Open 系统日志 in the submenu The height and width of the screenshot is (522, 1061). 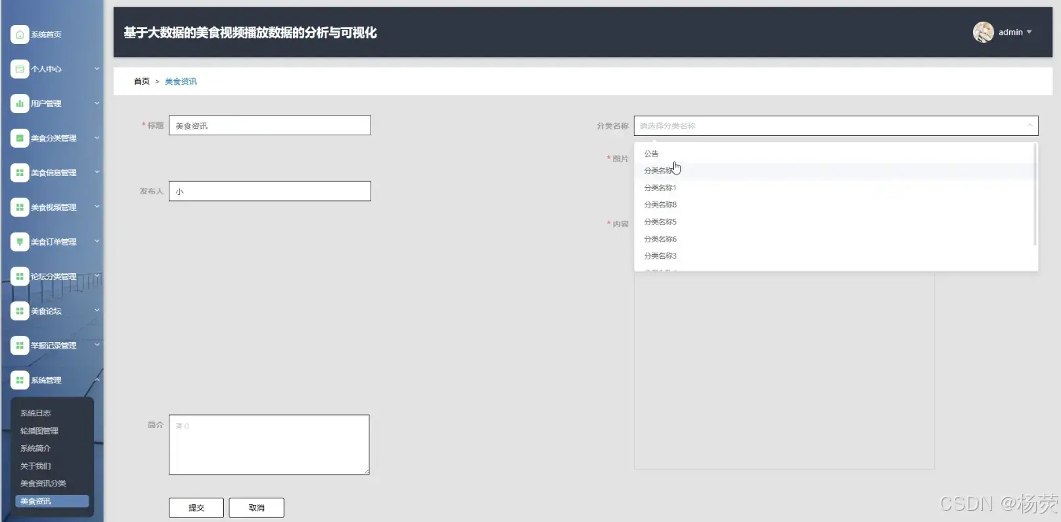pos(35,413)
